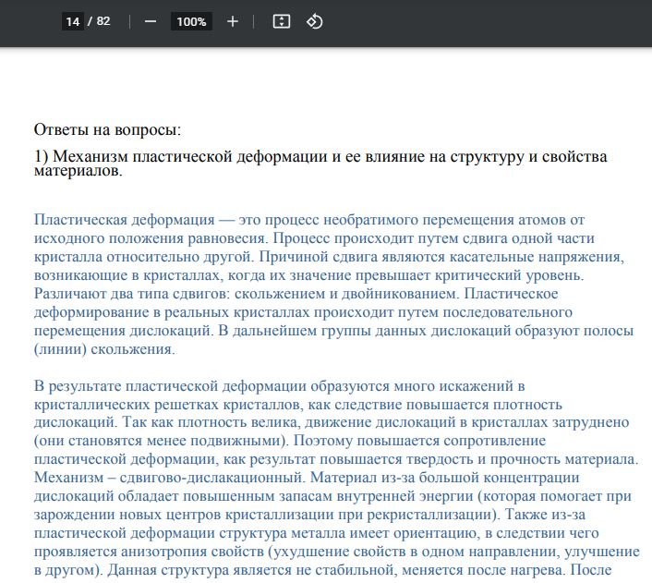Click the heading "Ответы на вопросы:"
The height and width of the screenshot is (583, 652).
[107, 129]
